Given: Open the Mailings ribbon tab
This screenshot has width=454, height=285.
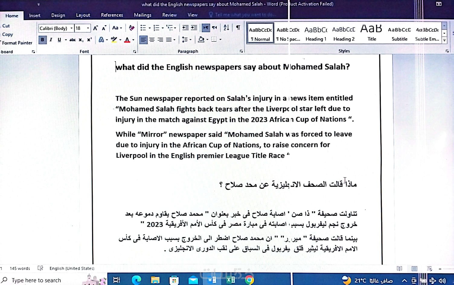Looking at the screenshot, I should [x=143, y=15].
